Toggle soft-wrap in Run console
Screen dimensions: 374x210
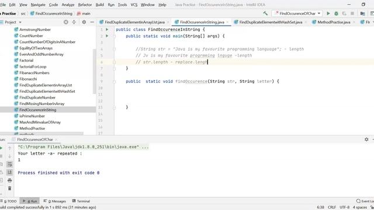9,164
